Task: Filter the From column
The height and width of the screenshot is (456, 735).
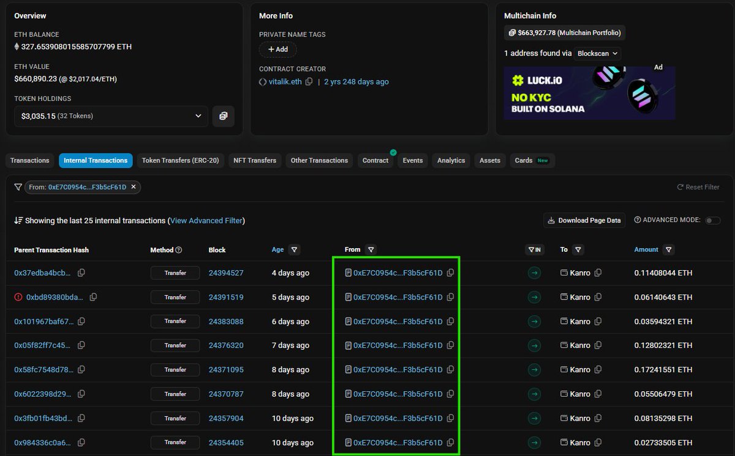Action: (371, 250)
